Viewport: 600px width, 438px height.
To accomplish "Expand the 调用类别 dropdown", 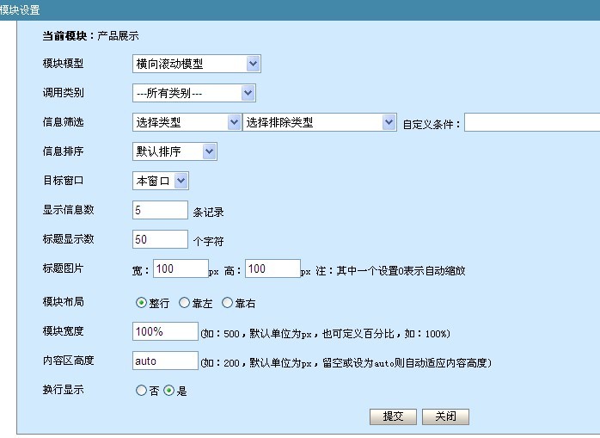I will pos(194,93).
